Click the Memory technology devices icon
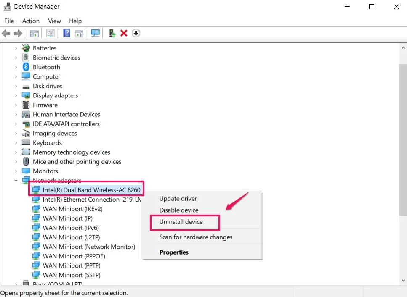 (26, 152)
